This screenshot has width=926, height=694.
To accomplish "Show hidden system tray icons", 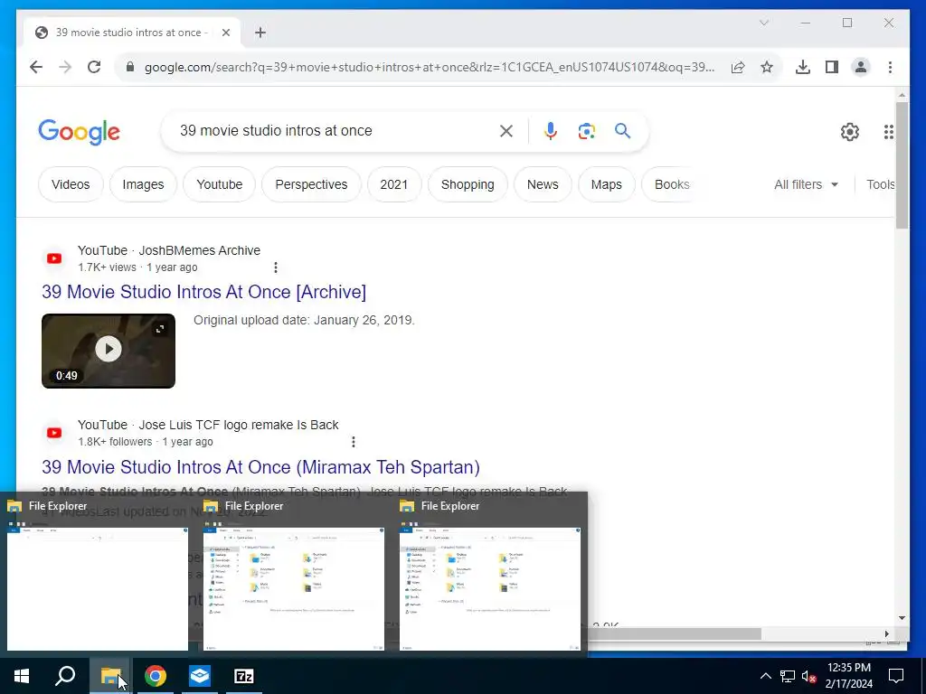I will [x=765, y=676].
